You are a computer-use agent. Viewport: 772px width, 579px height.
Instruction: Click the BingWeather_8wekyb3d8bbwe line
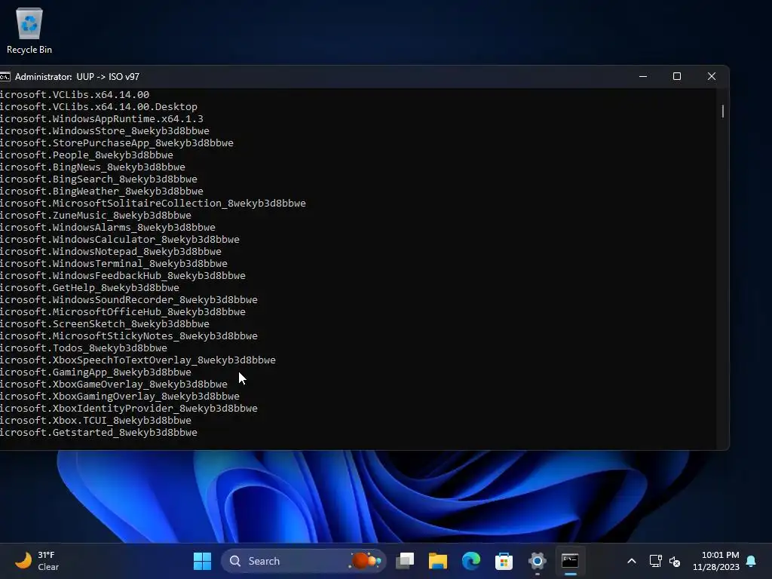102,191
